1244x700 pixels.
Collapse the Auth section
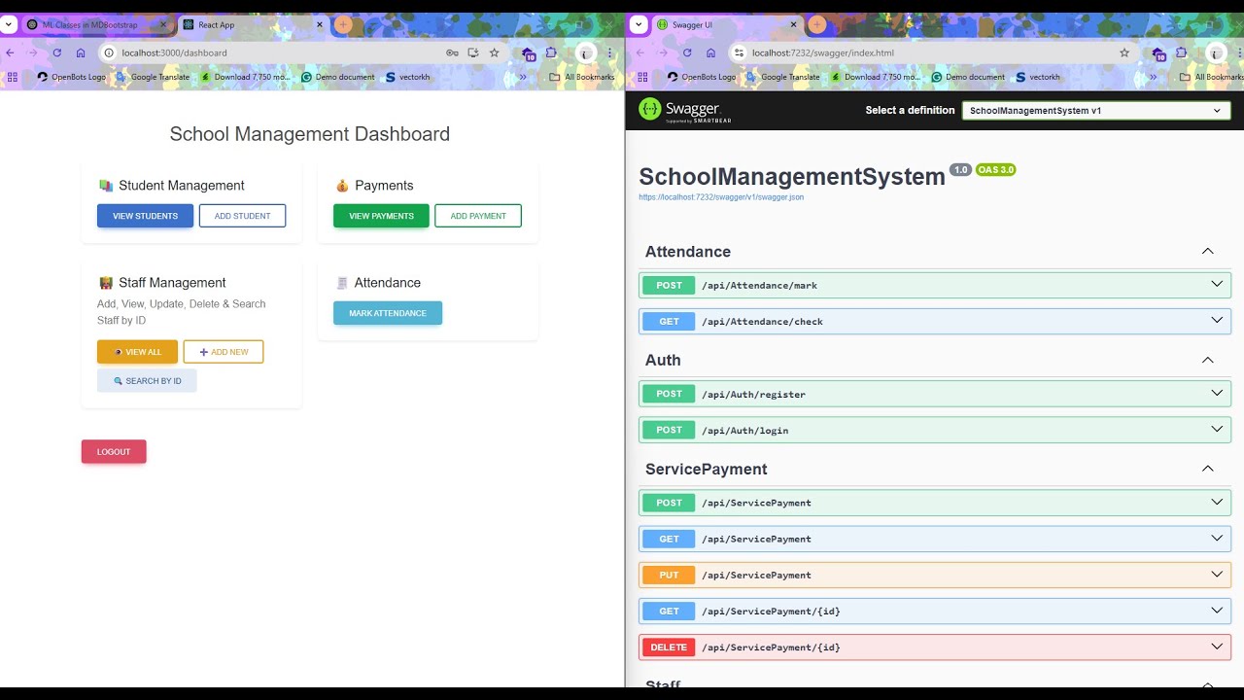[x=1207, y=360]
